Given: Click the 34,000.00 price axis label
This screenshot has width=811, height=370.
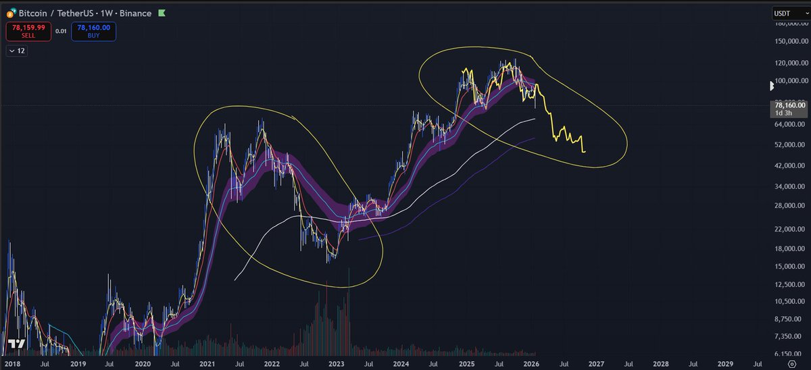Looking at the screenshot, I should 790,186.
